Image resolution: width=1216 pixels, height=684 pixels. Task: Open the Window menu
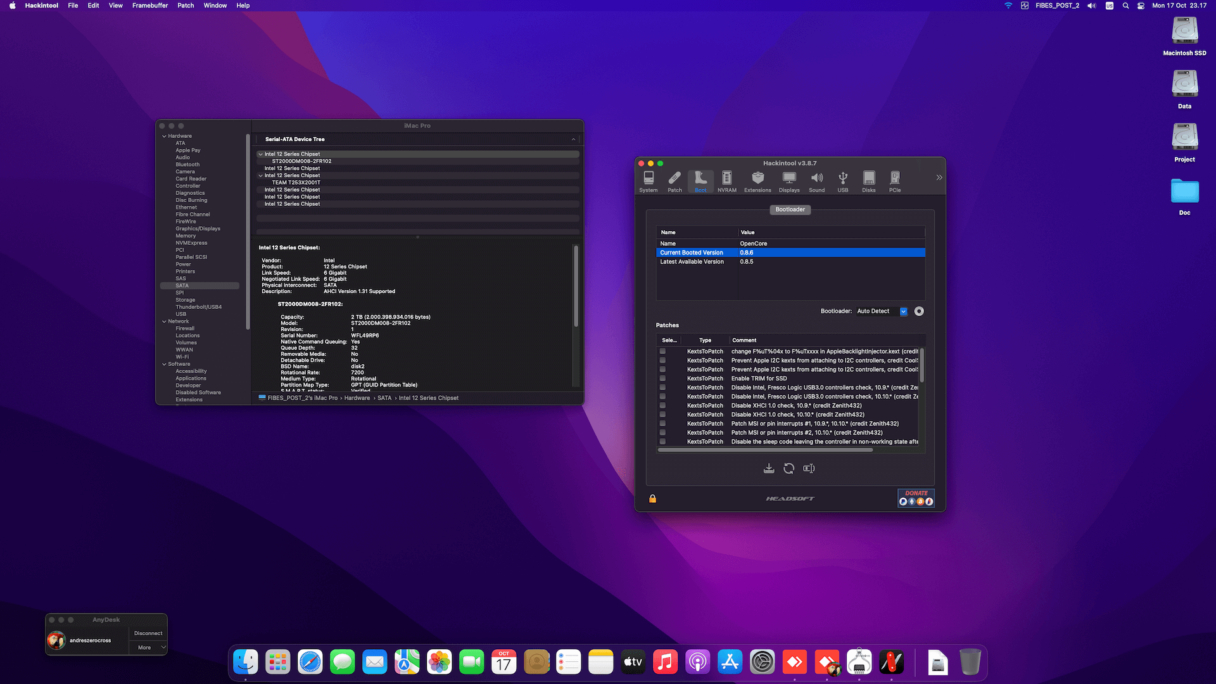215,6
